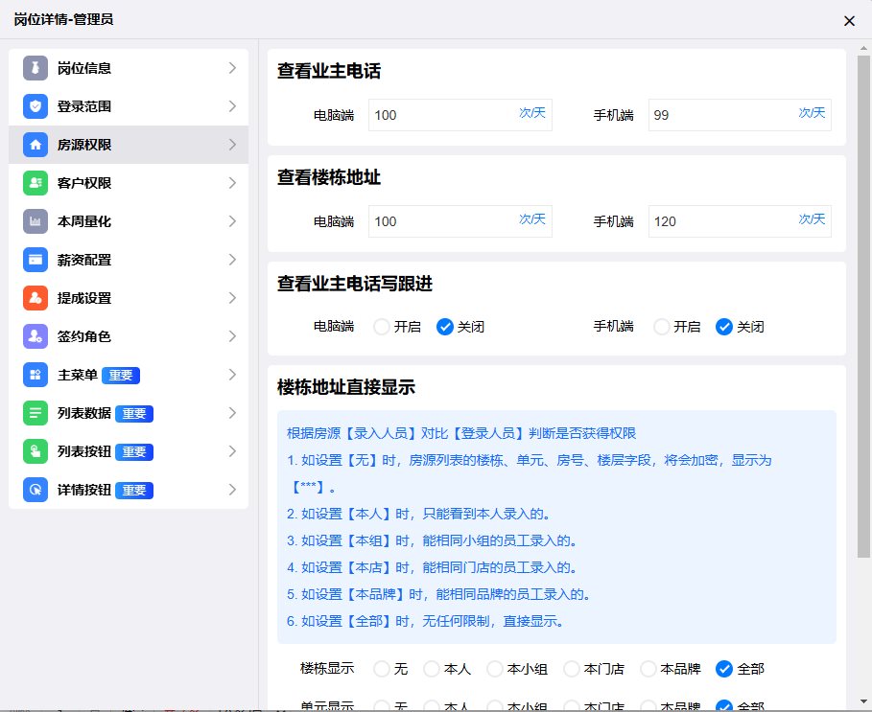
Task: Click the 客户权限 person card icon
Action: tap(35, 183)
